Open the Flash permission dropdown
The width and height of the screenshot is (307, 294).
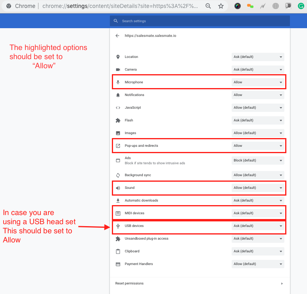[x=258, y=120]
